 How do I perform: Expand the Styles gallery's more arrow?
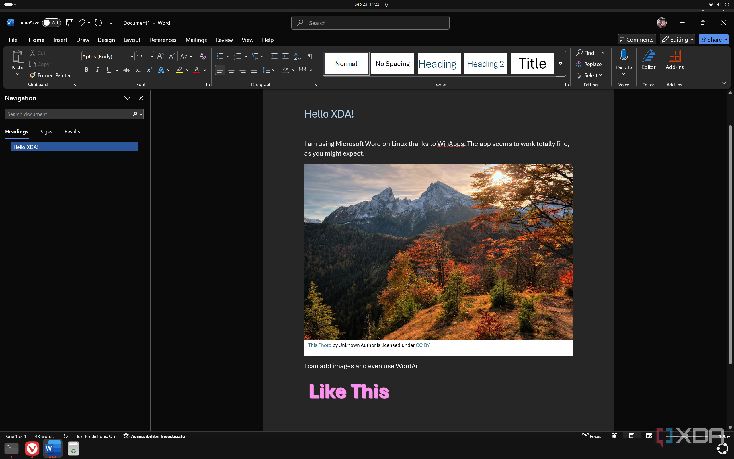coord(561,63)
